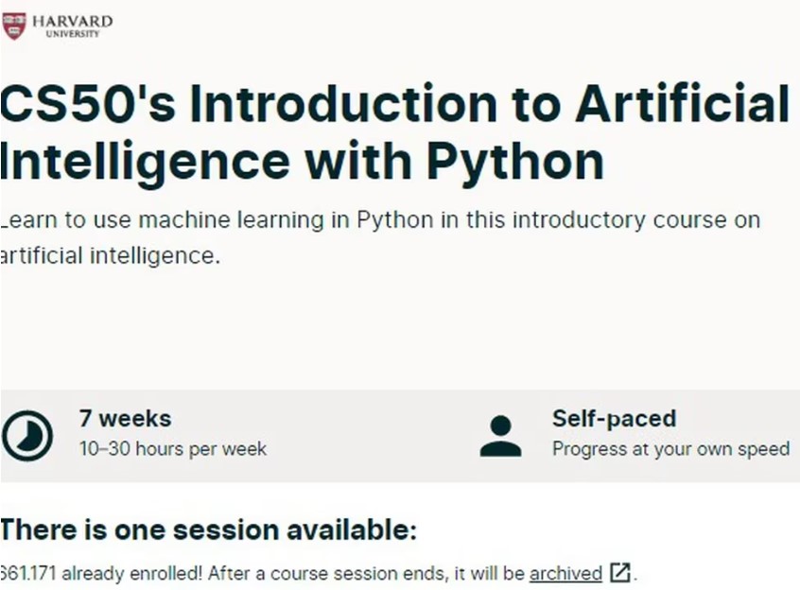The height and width of the screenshot is (590, 800).
Task: Click the Self-paced label
Action: point(615,419)
